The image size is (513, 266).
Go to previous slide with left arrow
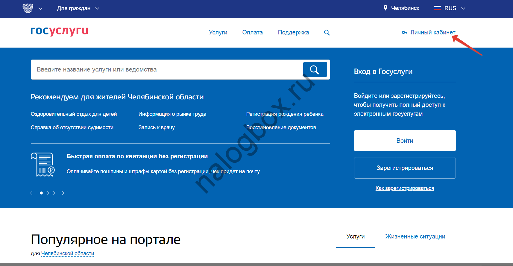point(31,193)
